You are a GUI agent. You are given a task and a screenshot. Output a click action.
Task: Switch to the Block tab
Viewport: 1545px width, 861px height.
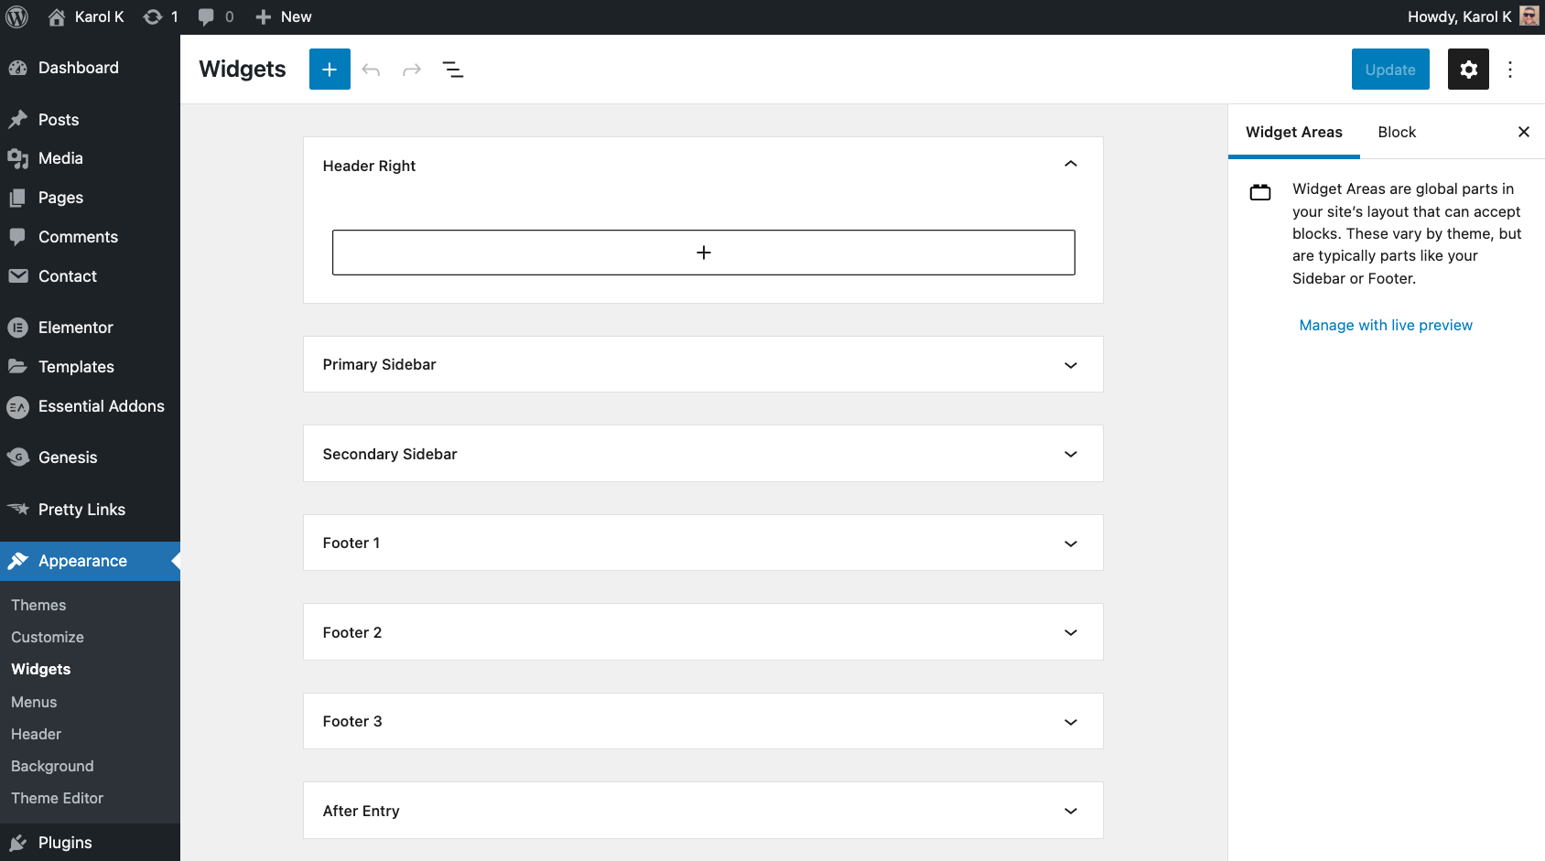[1397, 132]
